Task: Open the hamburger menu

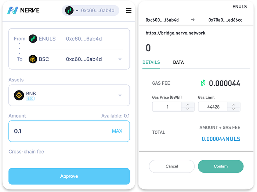Action: click(128, 11)
